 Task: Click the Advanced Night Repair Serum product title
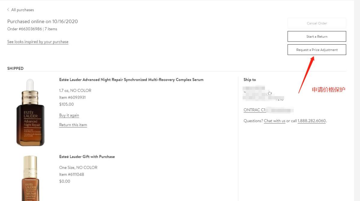click(x=131, y=80)
